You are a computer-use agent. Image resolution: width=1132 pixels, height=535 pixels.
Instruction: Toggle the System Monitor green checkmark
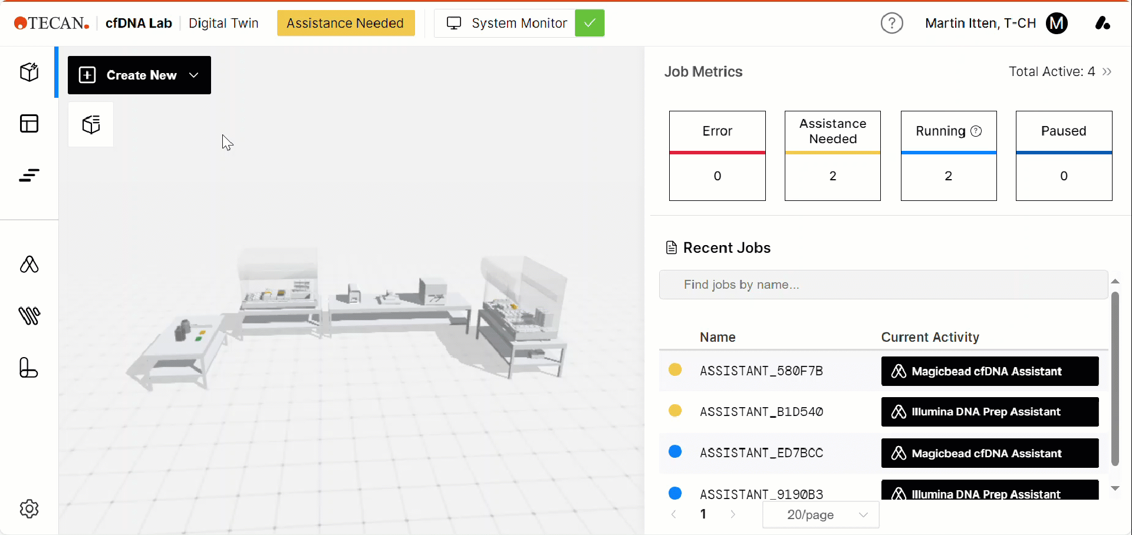[x=590, y=23]
